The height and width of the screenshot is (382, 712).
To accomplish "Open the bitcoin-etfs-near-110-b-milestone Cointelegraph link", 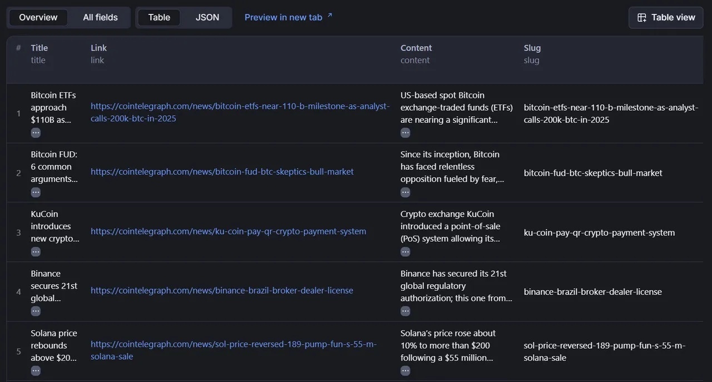I will coord(240,112).
